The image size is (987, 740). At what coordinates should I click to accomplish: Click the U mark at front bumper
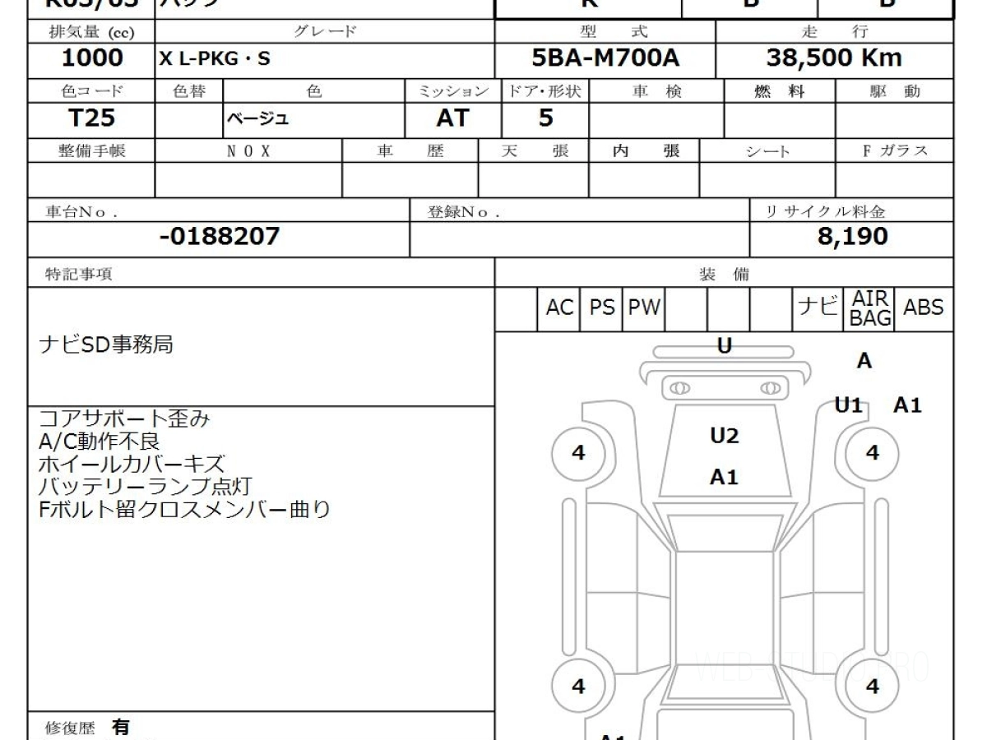point(725,346)
